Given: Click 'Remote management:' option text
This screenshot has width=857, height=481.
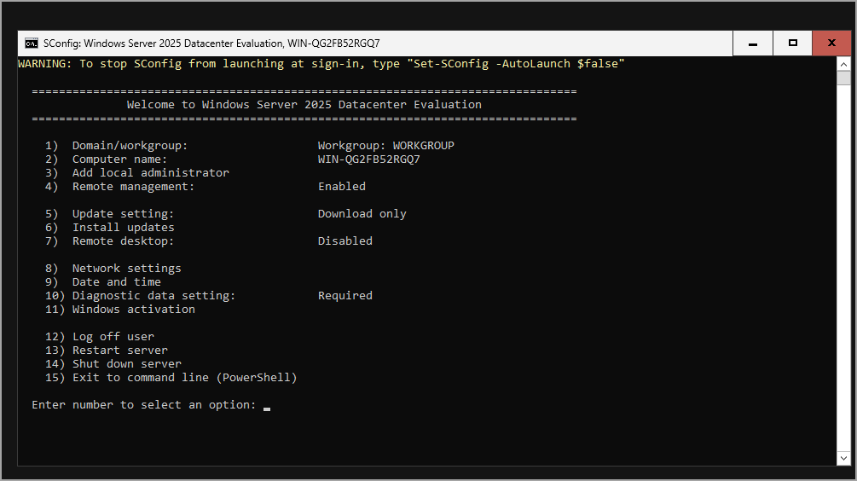Looking at the screenshot, I should (133, 187).
